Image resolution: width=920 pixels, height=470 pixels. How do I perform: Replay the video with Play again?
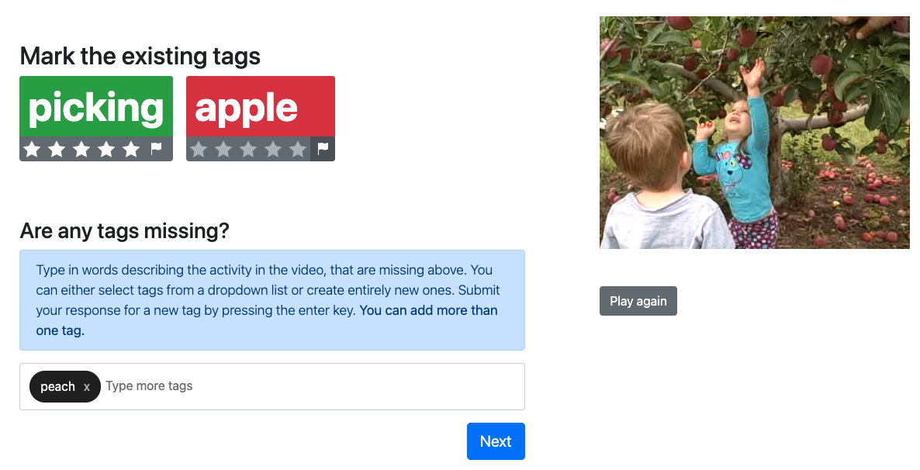tap(638, 301)
